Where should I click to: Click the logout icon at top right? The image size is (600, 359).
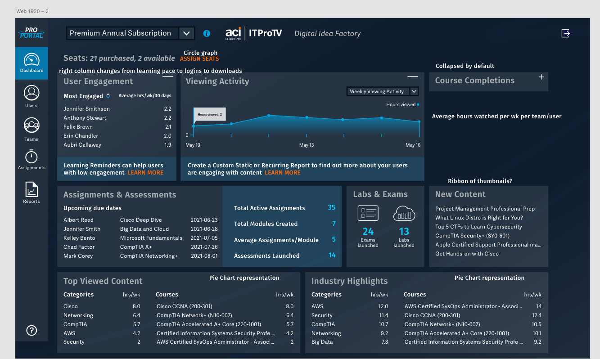coord(566,33)
